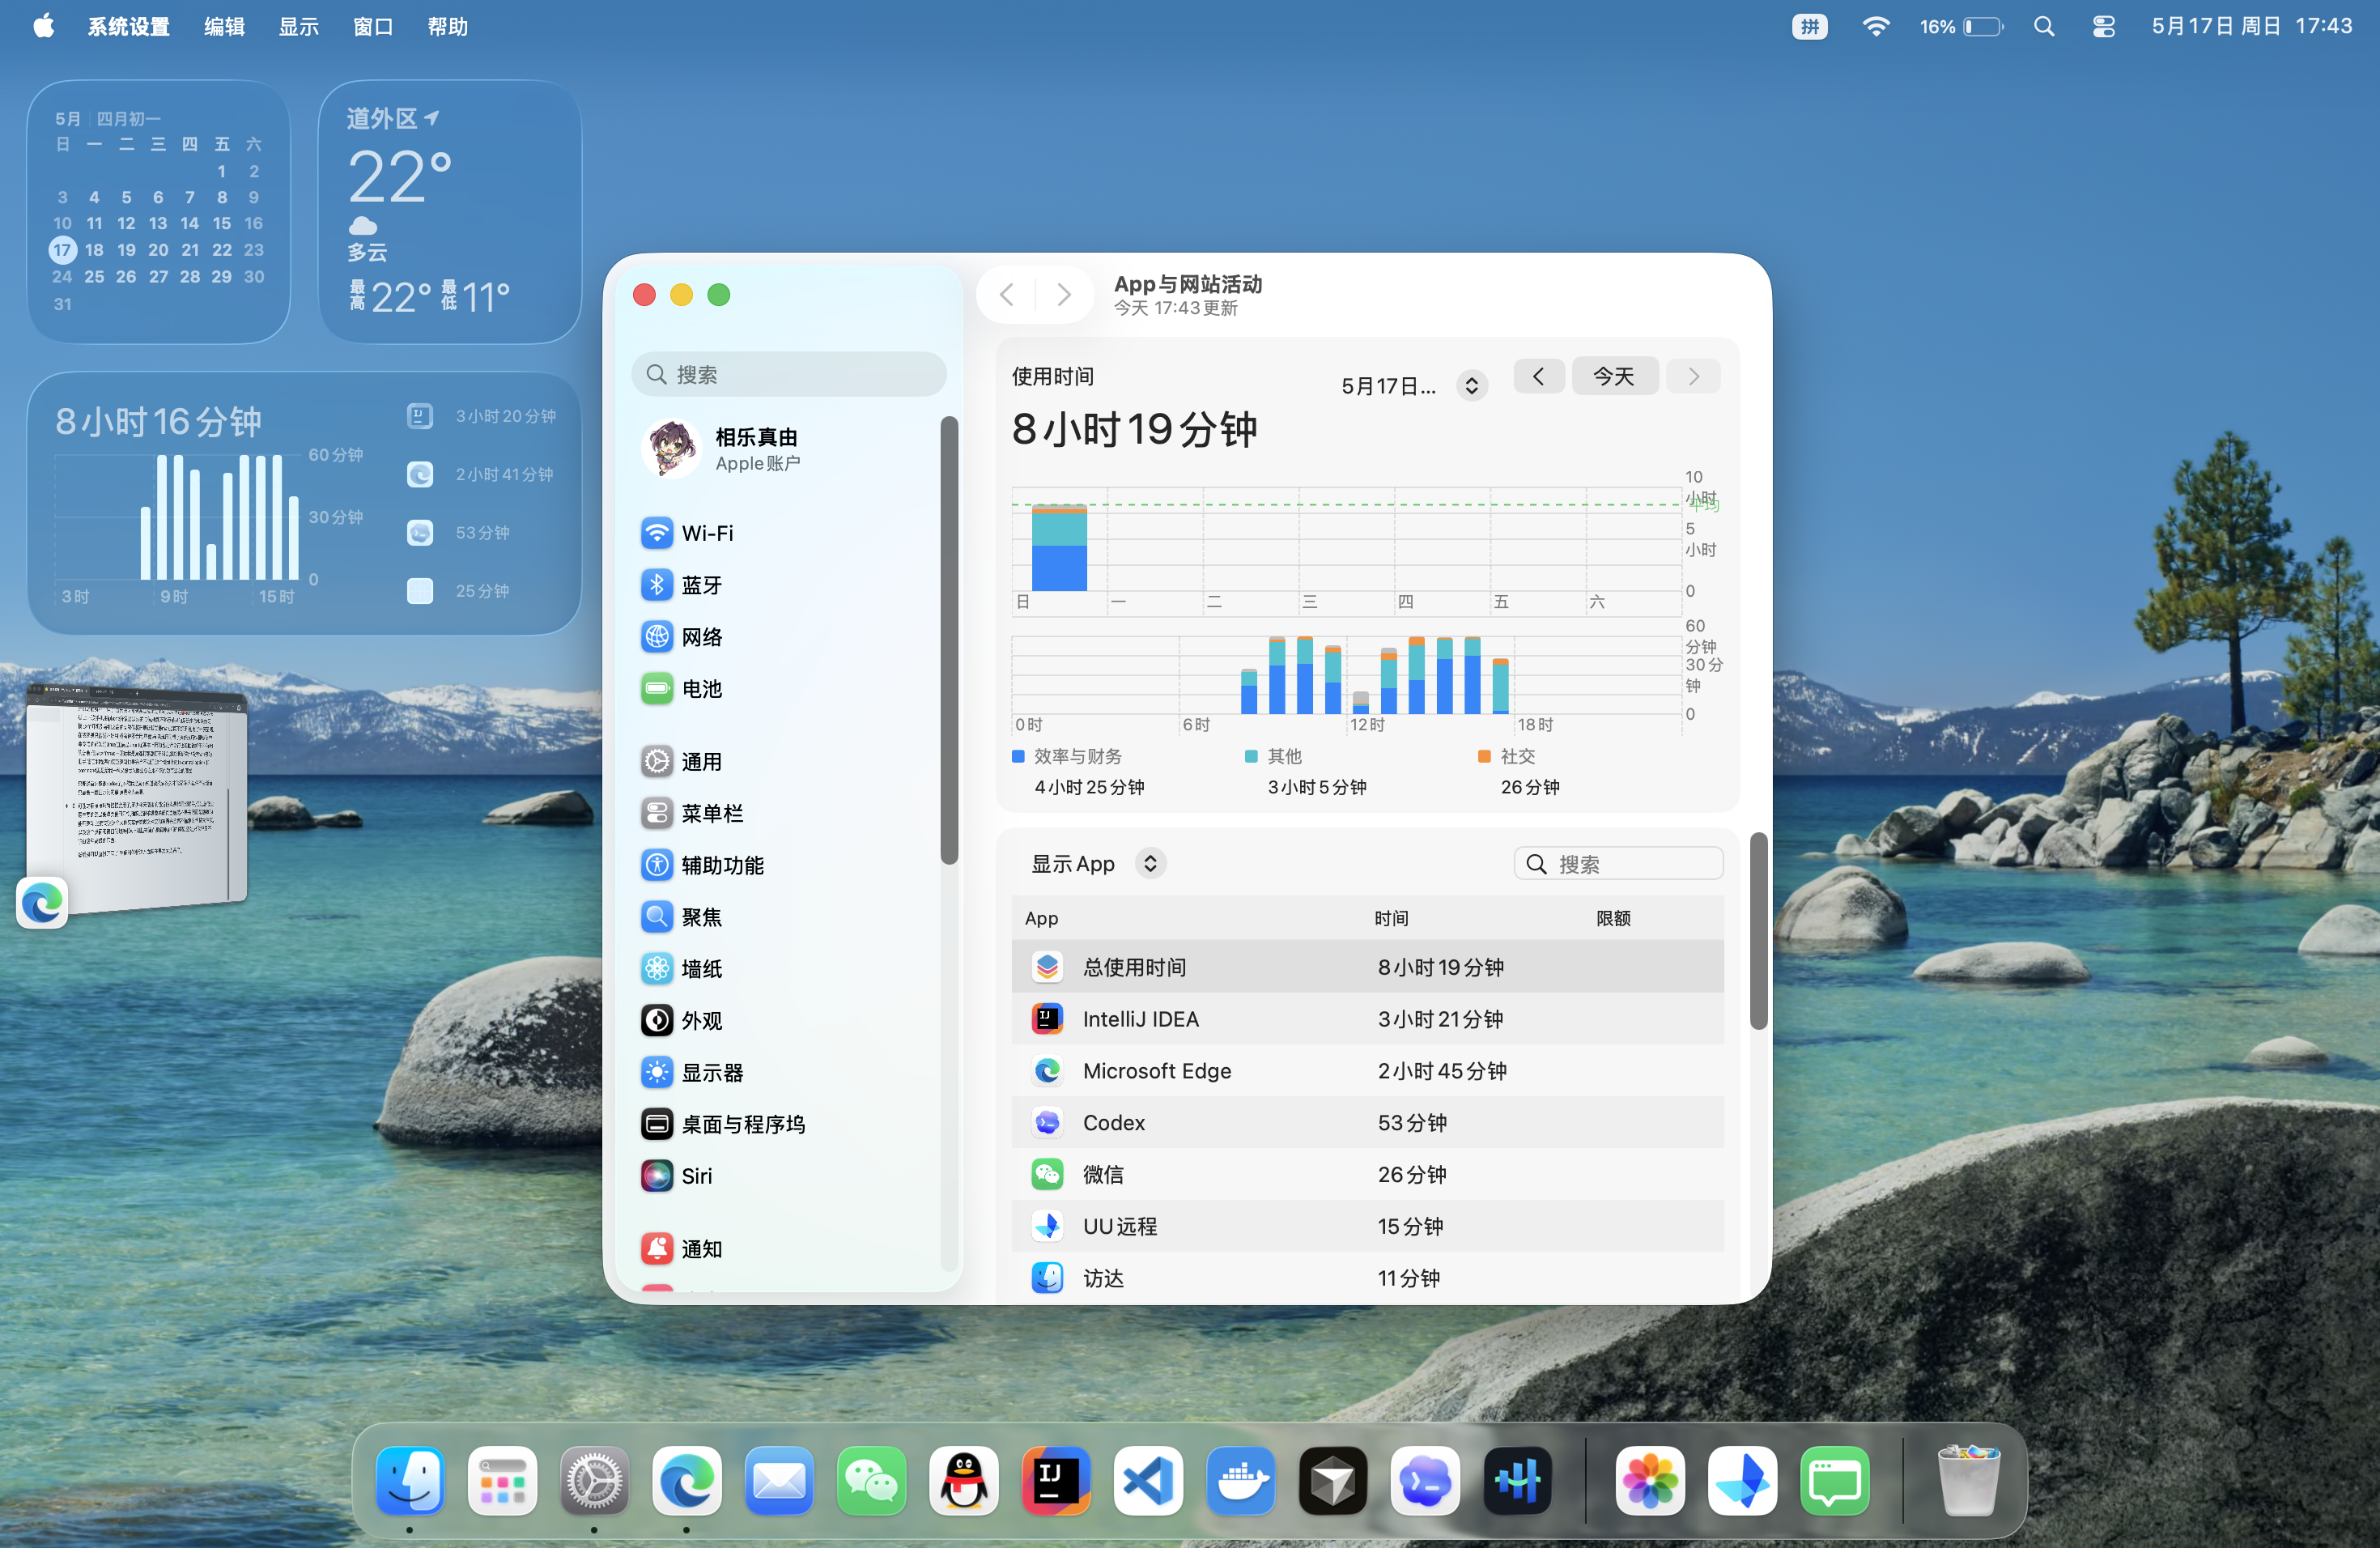Click the 时间 column header
Viewport: 2380px width, 1548px height.
pyautogui.click(x=1391, y=918)
